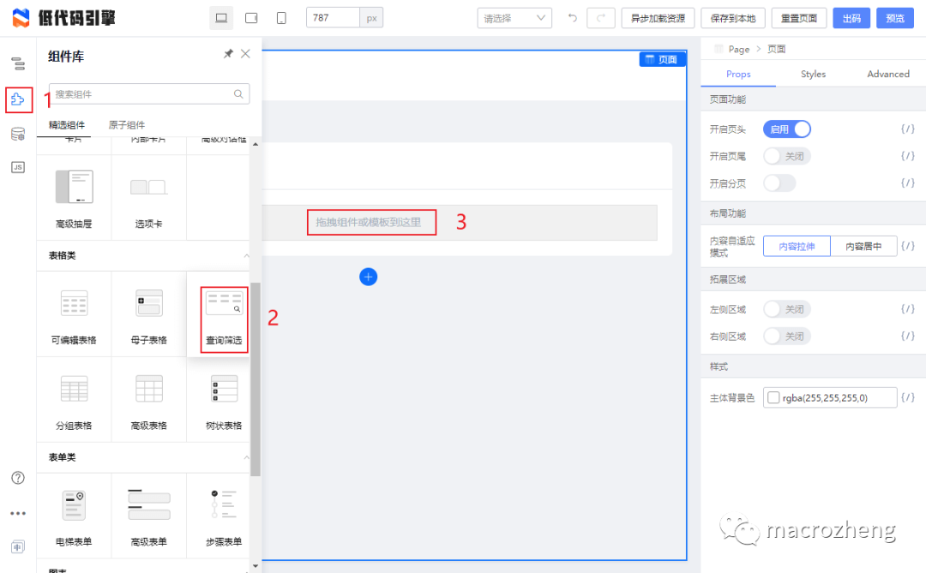
Task: Click the JS icon in the left sidebar
Action: (x=18, y=167)
